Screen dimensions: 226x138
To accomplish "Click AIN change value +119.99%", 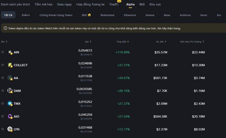I will (123, 52).
